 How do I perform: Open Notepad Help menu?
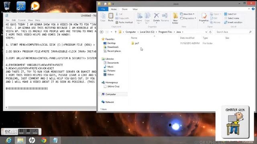[x=38, y=20]
